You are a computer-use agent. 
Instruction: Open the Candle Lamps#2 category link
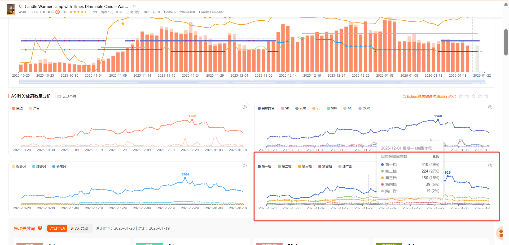click(x=211, y=12)
